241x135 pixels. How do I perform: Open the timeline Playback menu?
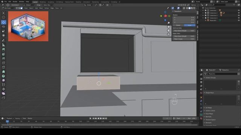10,118
